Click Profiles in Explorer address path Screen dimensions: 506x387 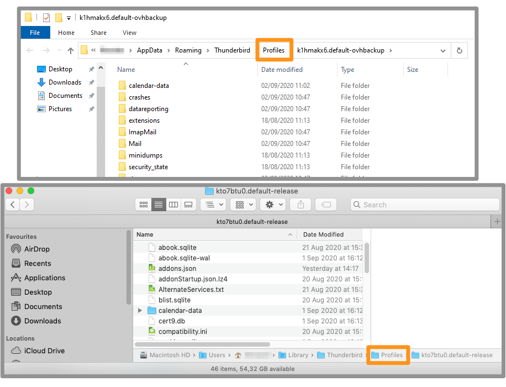273,50
